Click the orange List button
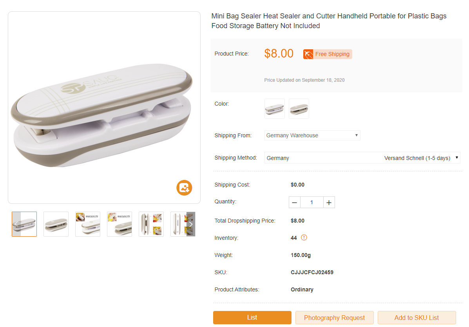 point(252,318)
